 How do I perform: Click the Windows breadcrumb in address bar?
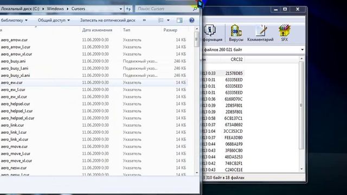pos(55,9)
